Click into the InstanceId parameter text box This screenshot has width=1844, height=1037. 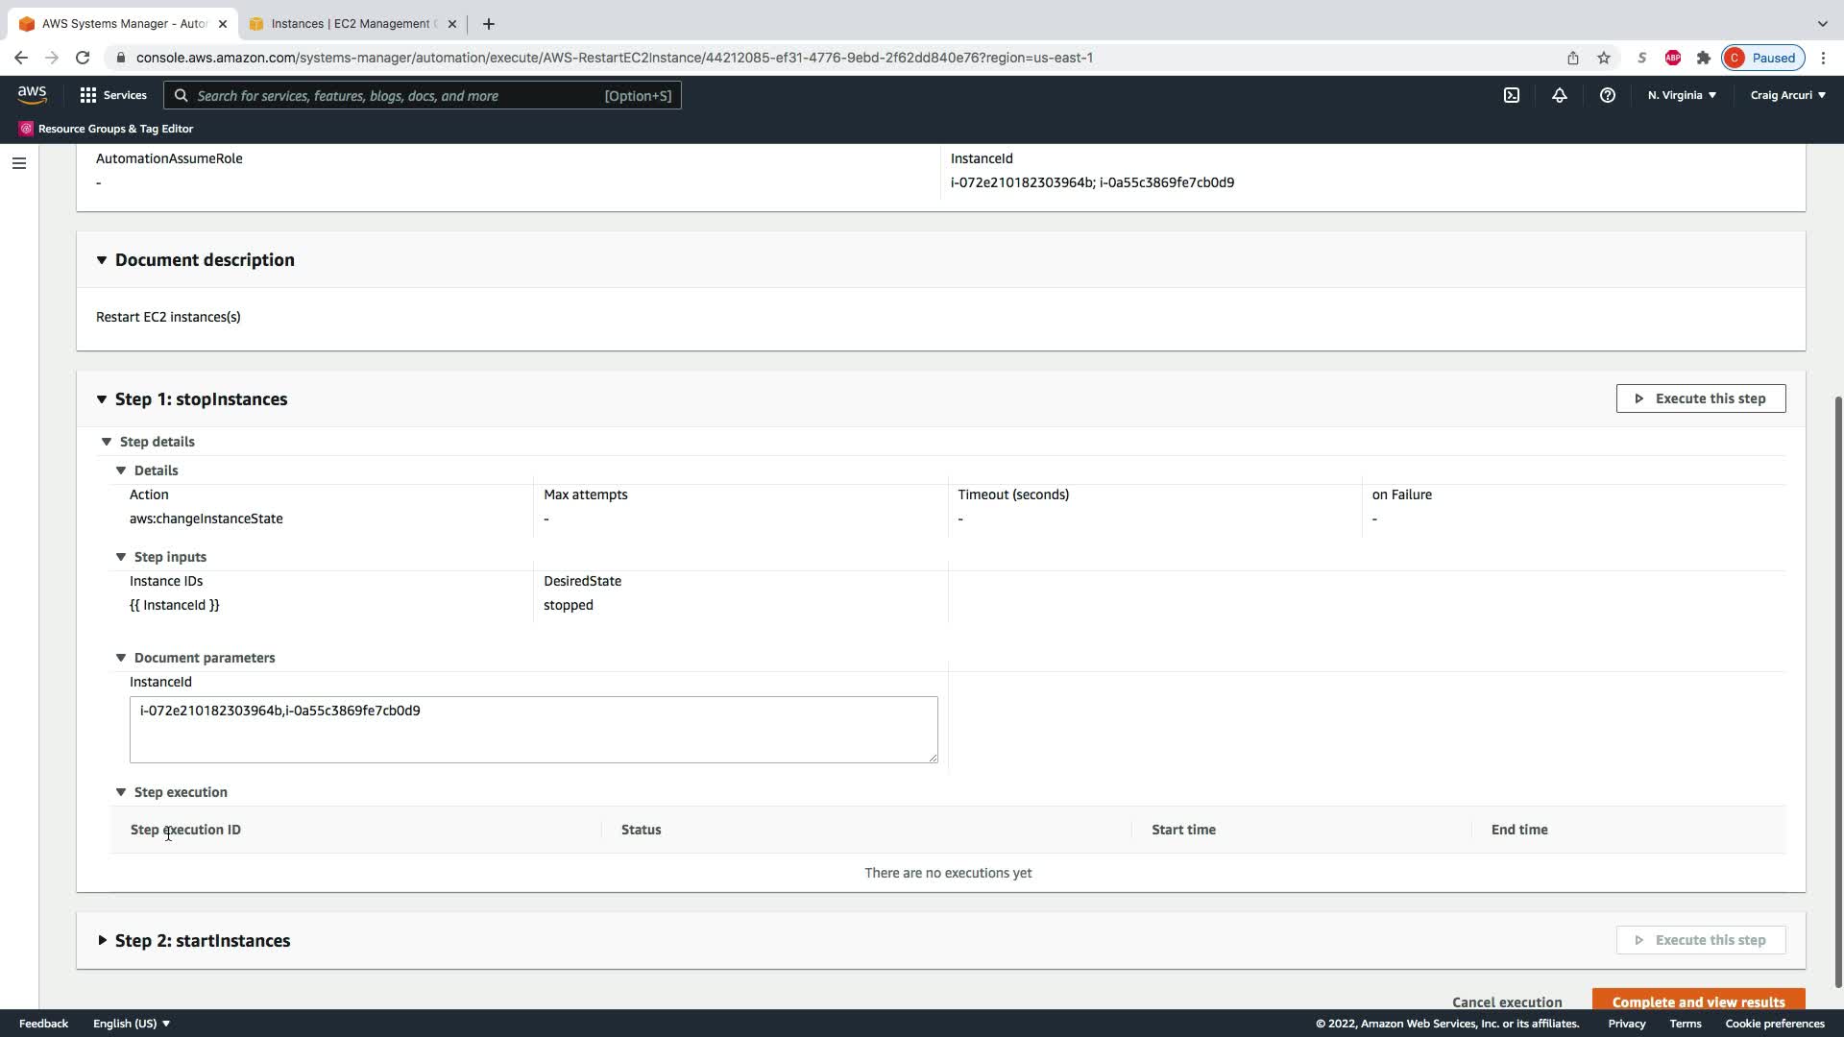tap(533, 730)
